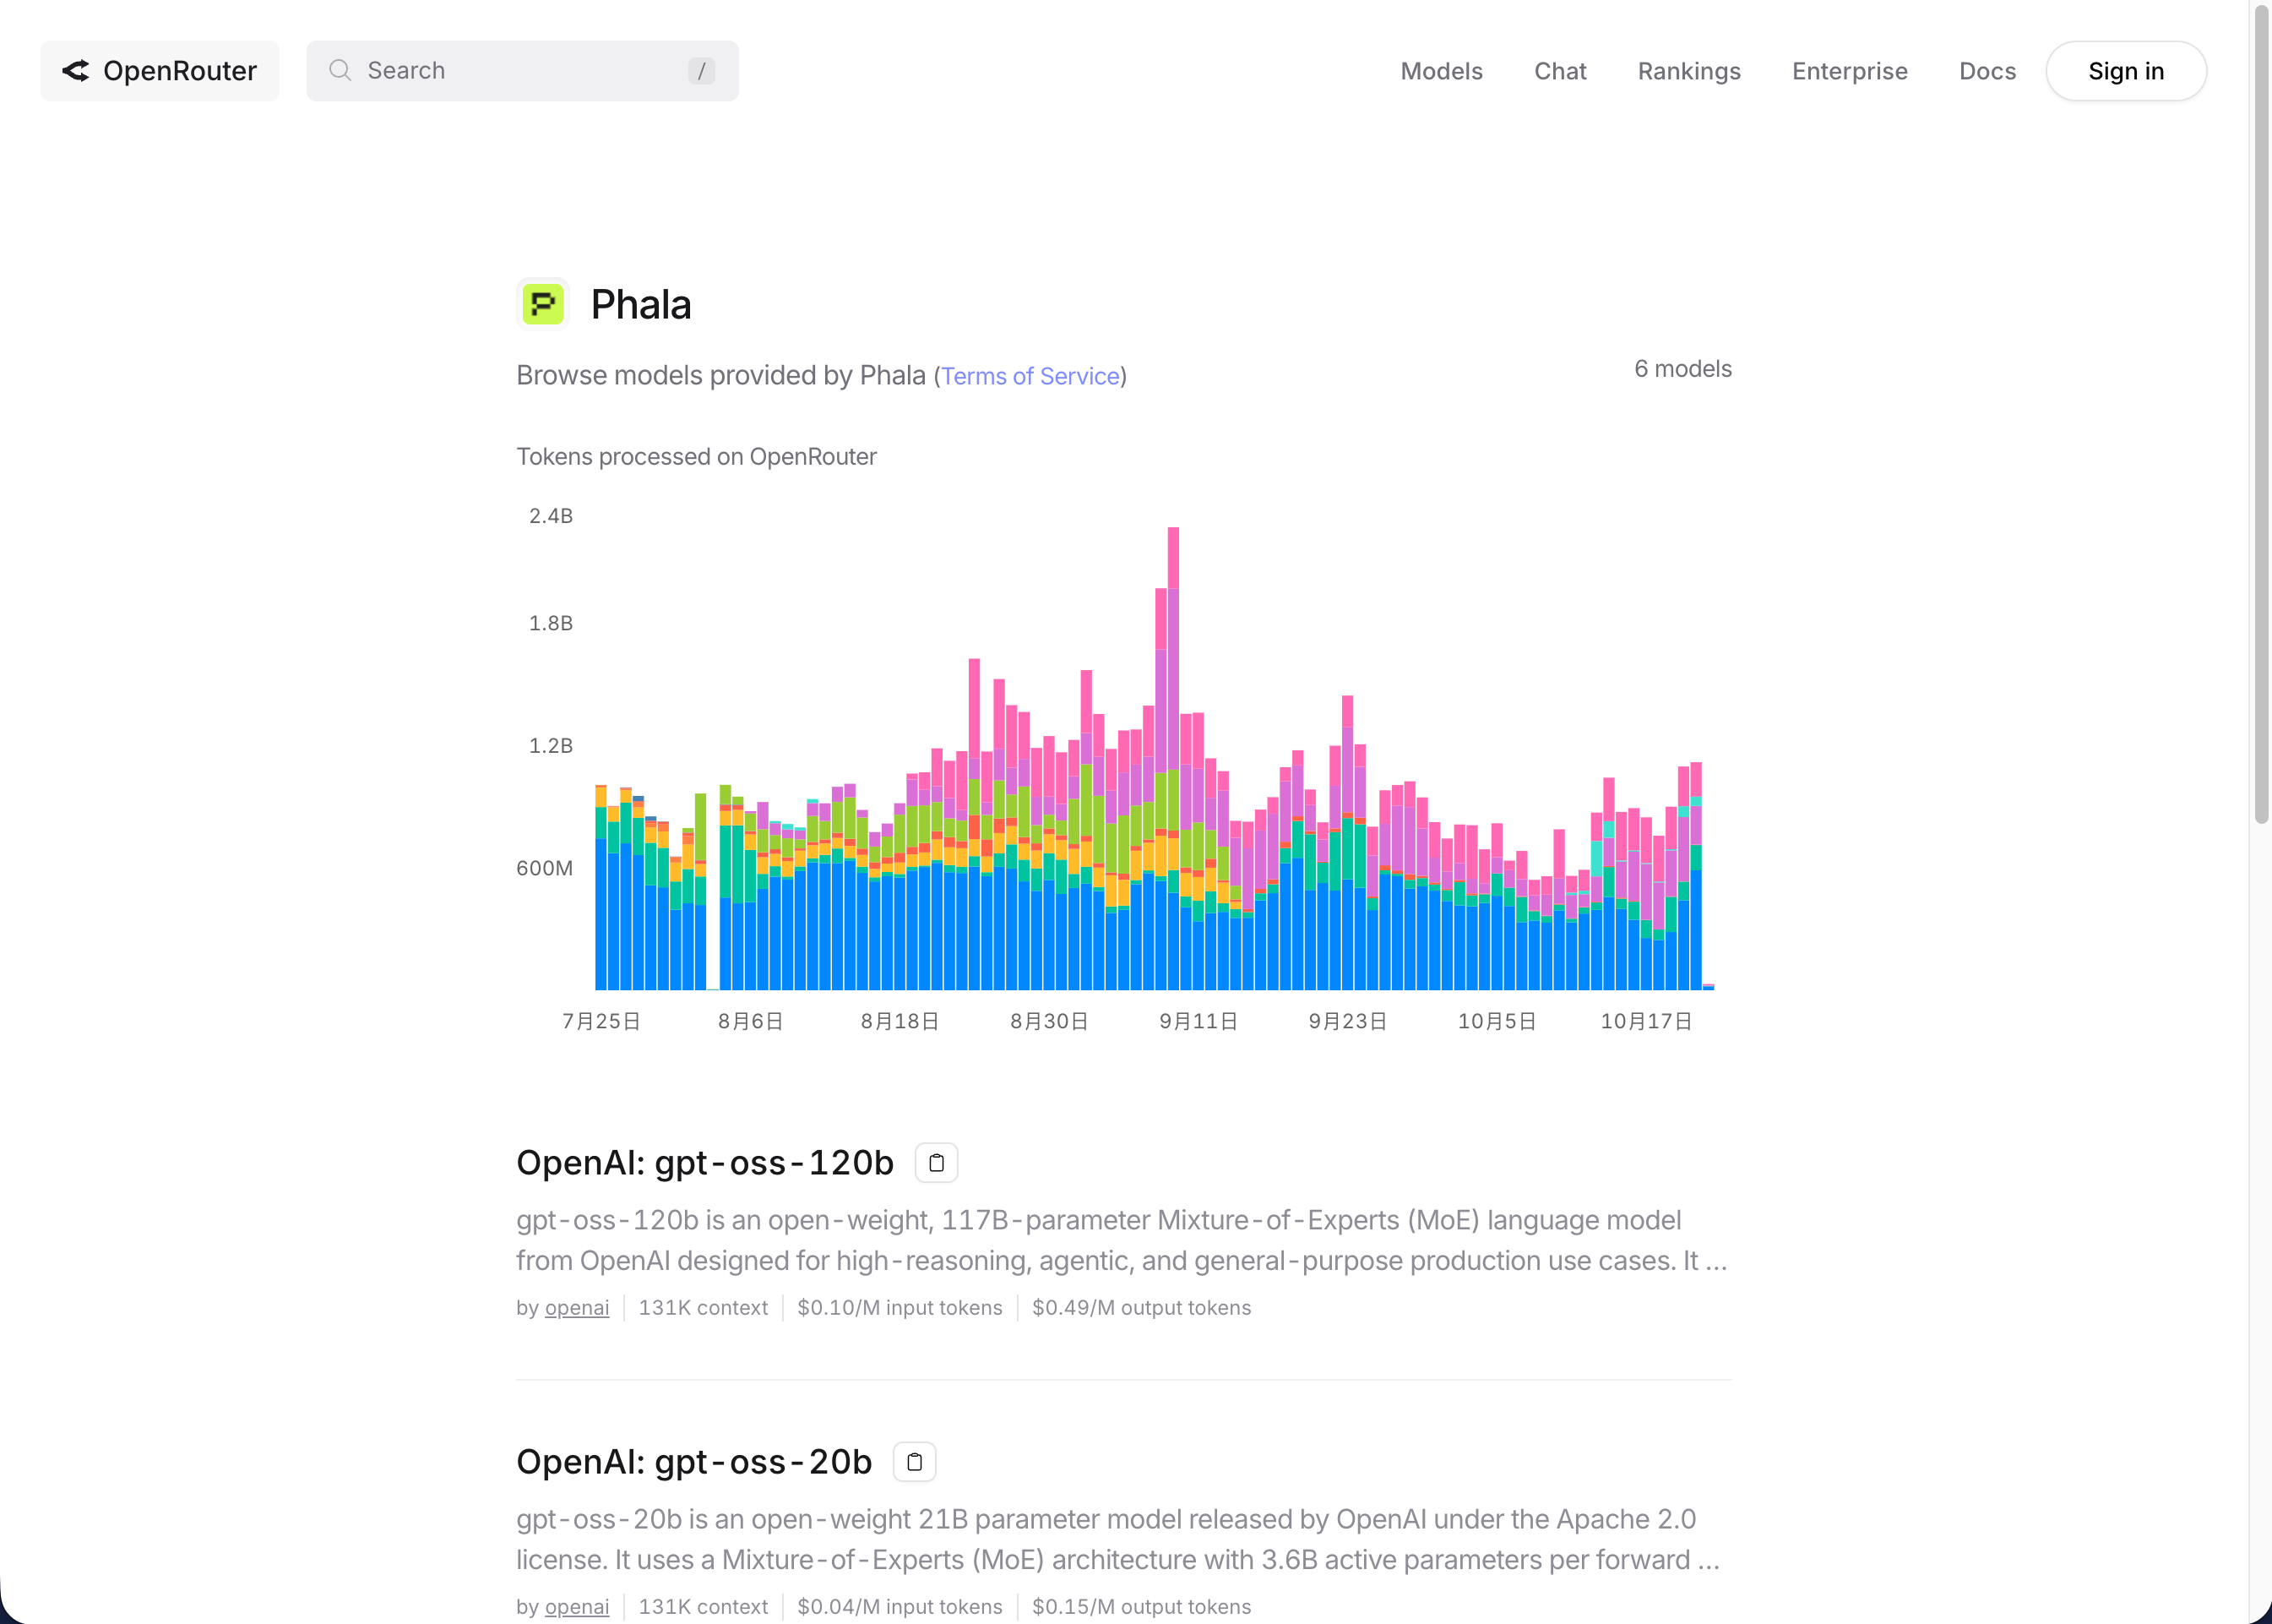Click the Phala provider logo

click(543, 304)
